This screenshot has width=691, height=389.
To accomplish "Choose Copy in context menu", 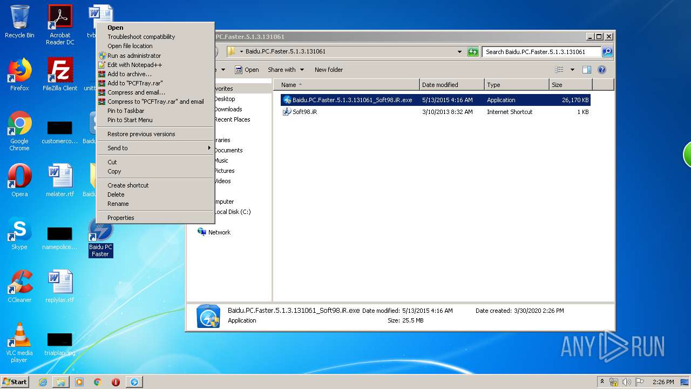I will click(155, 171).
